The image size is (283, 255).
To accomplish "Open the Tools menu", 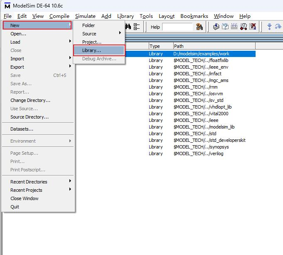I will [146, 16].
